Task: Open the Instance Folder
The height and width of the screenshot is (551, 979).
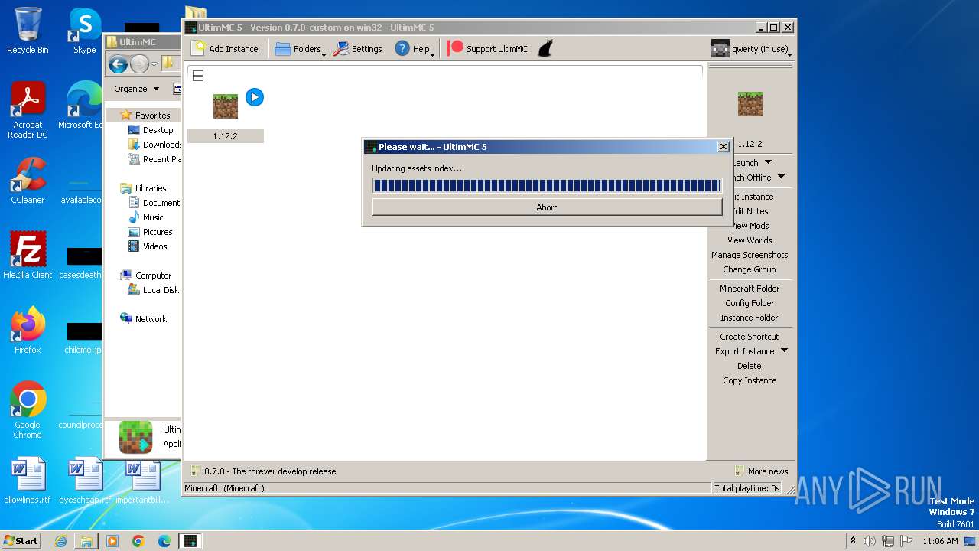Action: pyautogui.click(x=750, y=318)
